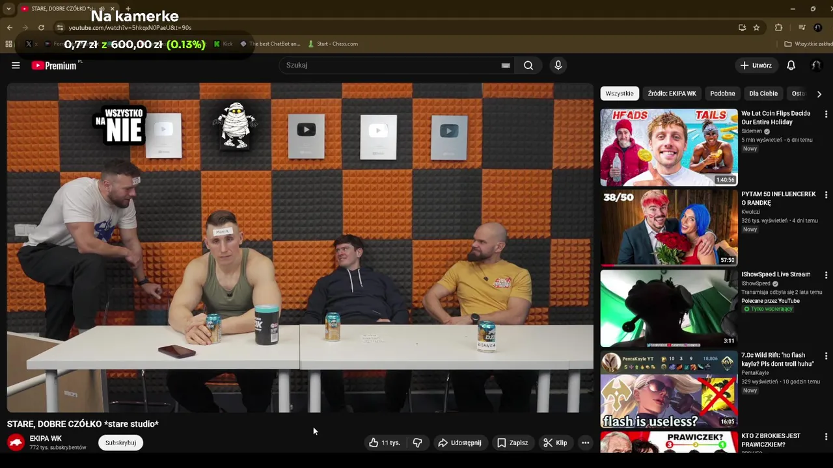
Task: Create a clip with Klip button
Action: [555, 443]
